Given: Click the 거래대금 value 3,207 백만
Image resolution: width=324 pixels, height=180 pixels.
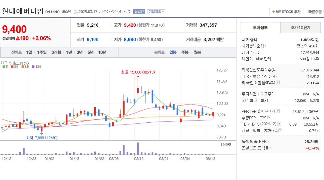Looking at the screenshot, I should [213, 40].
